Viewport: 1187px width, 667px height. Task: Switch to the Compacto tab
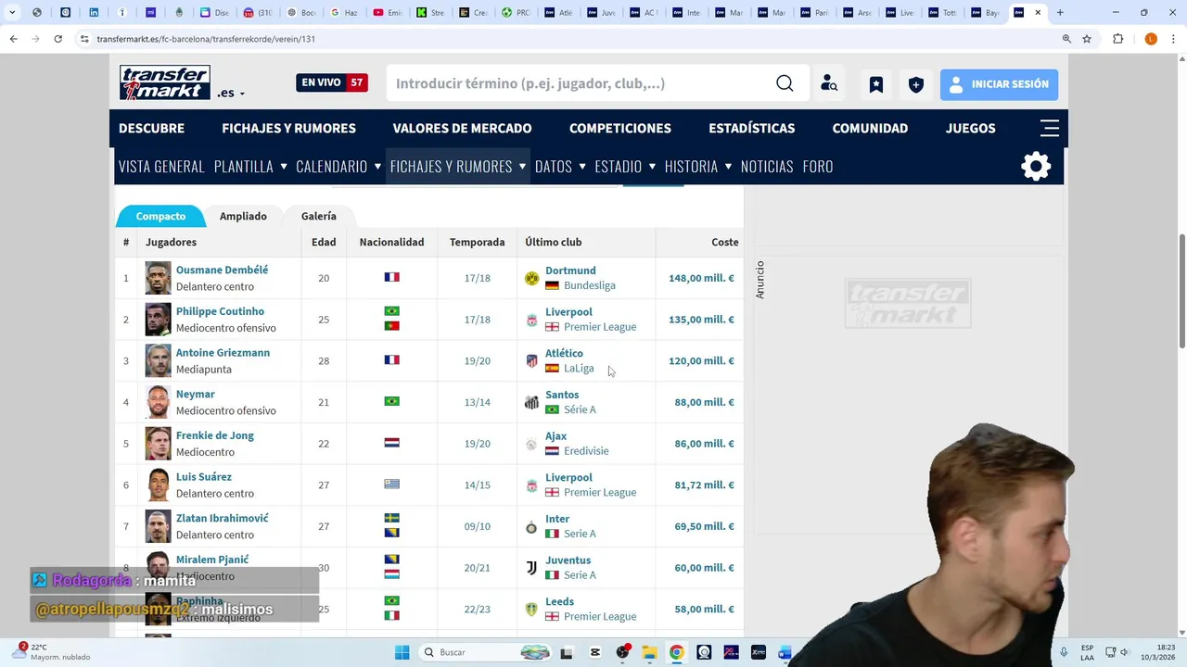click(x=160, y=216)
